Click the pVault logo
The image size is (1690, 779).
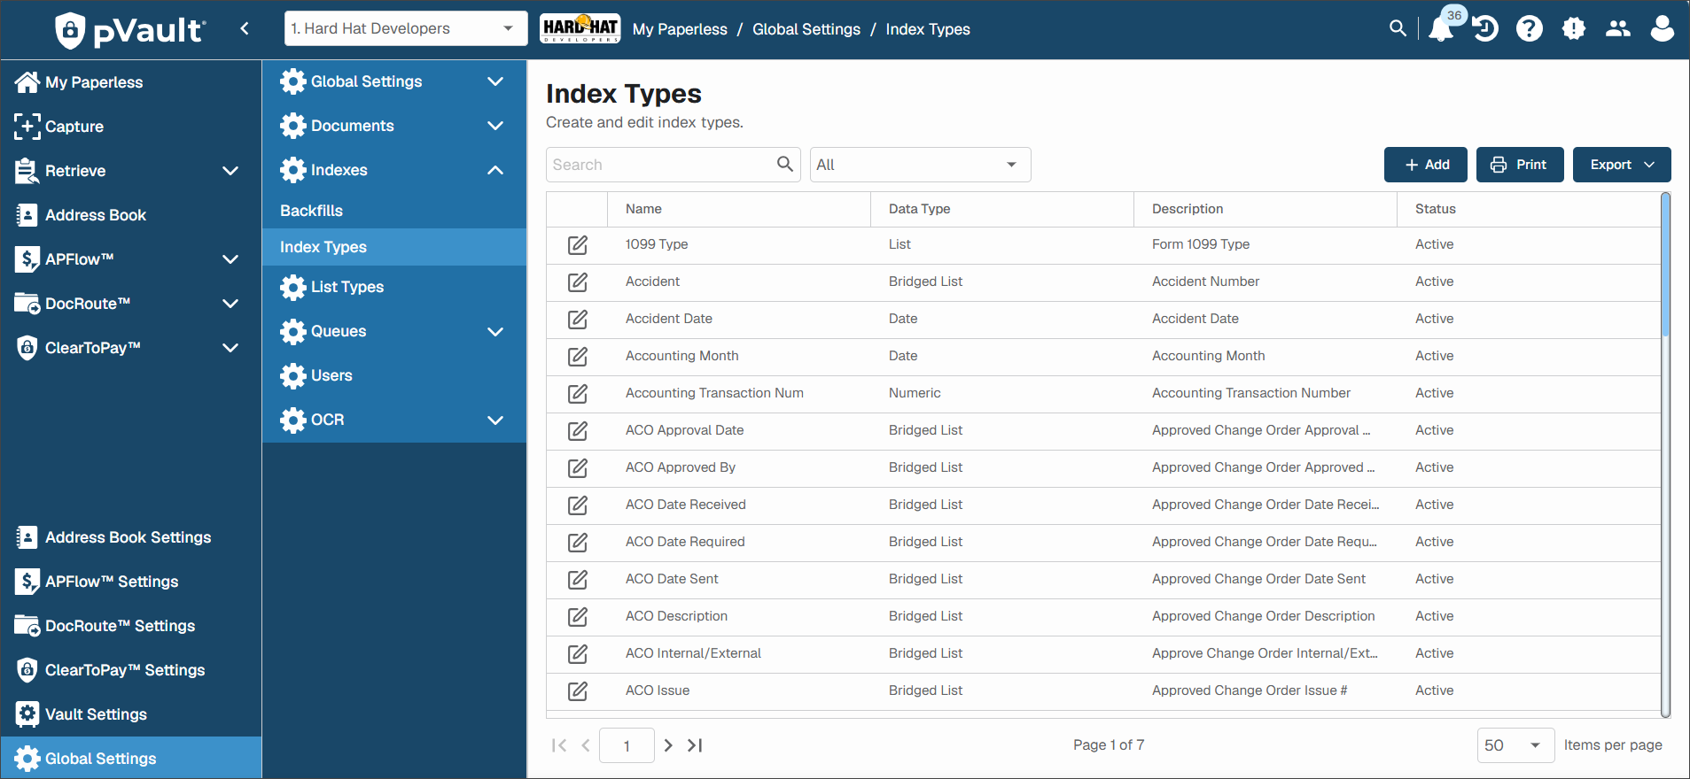tap(130, 30)
